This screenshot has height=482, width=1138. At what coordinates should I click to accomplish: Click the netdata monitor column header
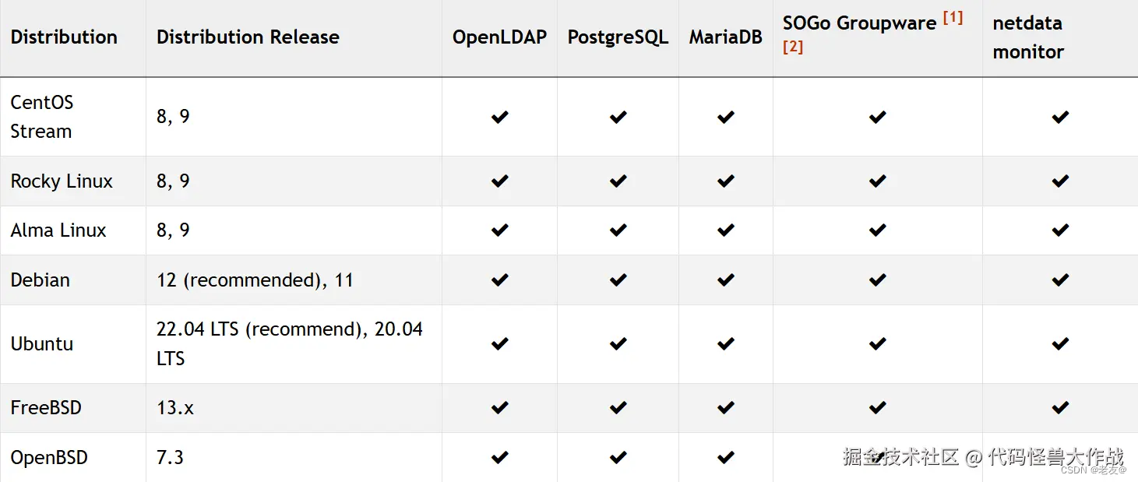pyautogui.click(x=1028, y=37)
